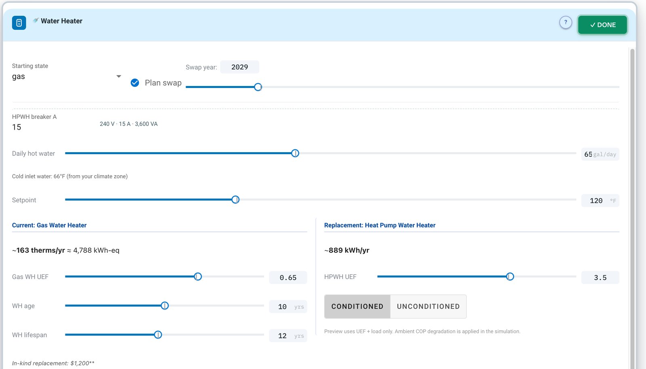This screenshot has height=369, width=646.
Task: Click the 'Cold inlet water: 66°F' note
Action: 70,176
